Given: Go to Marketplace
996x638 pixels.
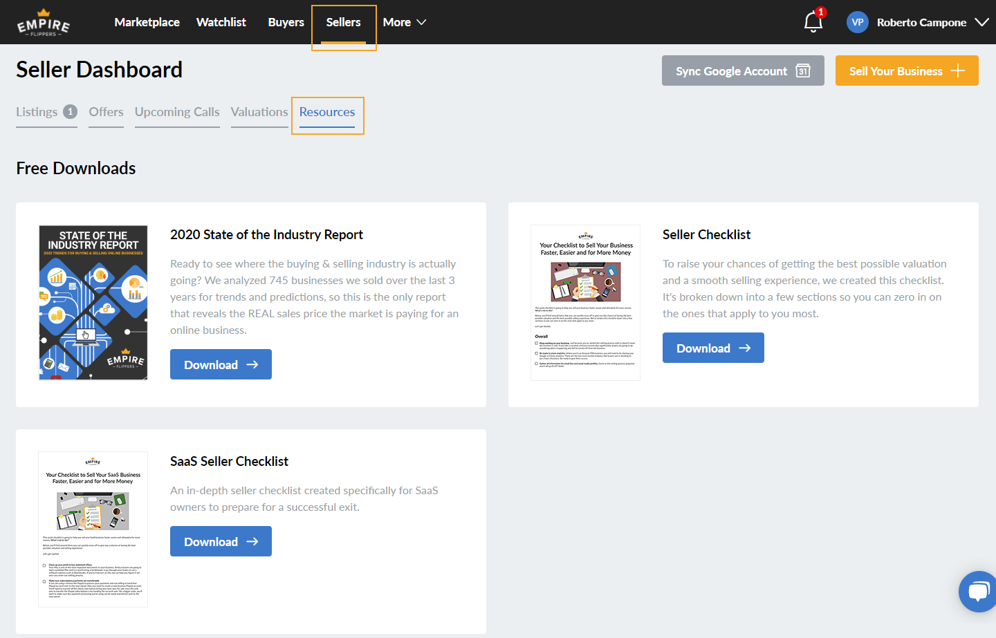Looking at the screenshot, I should pyautogui.click(x=147, y=22).
